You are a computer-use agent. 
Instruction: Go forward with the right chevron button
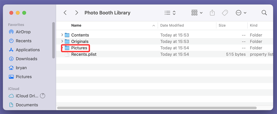76,13
